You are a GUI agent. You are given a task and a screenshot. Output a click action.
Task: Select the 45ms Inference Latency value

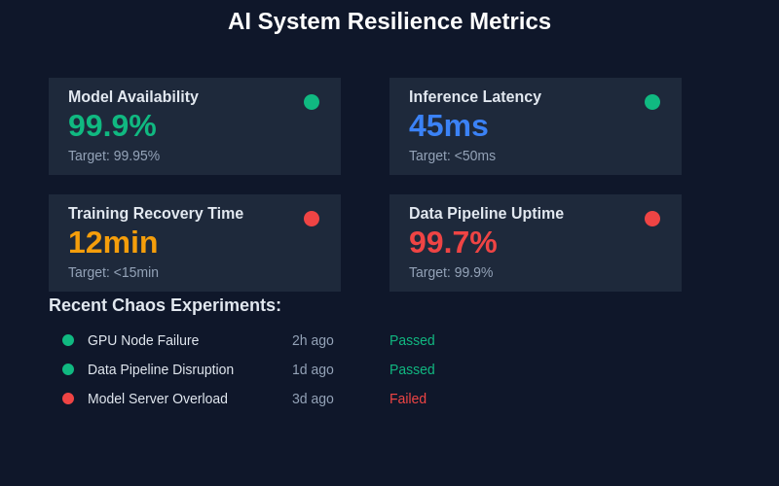pyautogui.click(x=448, y=125)
